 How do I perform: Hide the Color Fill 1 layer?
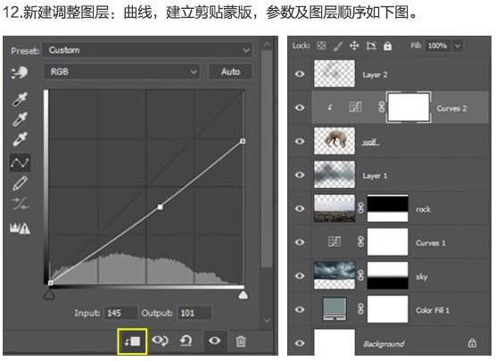point(300,309)
